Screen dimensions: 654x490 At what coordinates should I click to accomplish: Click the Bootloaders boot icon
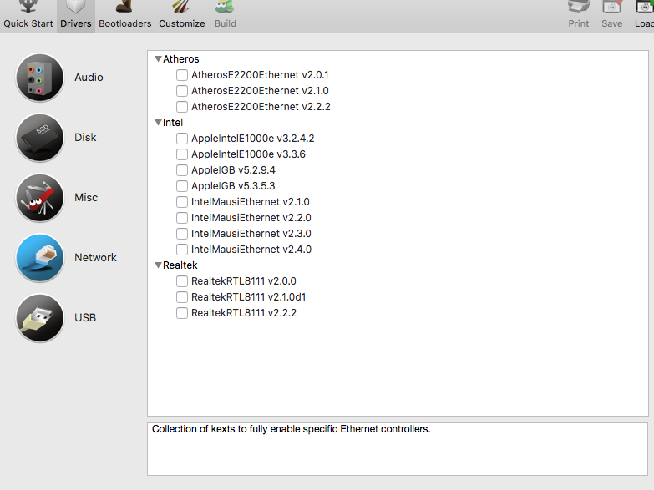pyautogui.click(x=124, y=6)
